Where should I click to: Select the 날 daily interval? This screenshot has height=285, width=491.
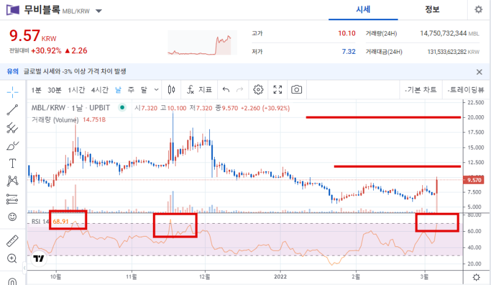point(118,90)
